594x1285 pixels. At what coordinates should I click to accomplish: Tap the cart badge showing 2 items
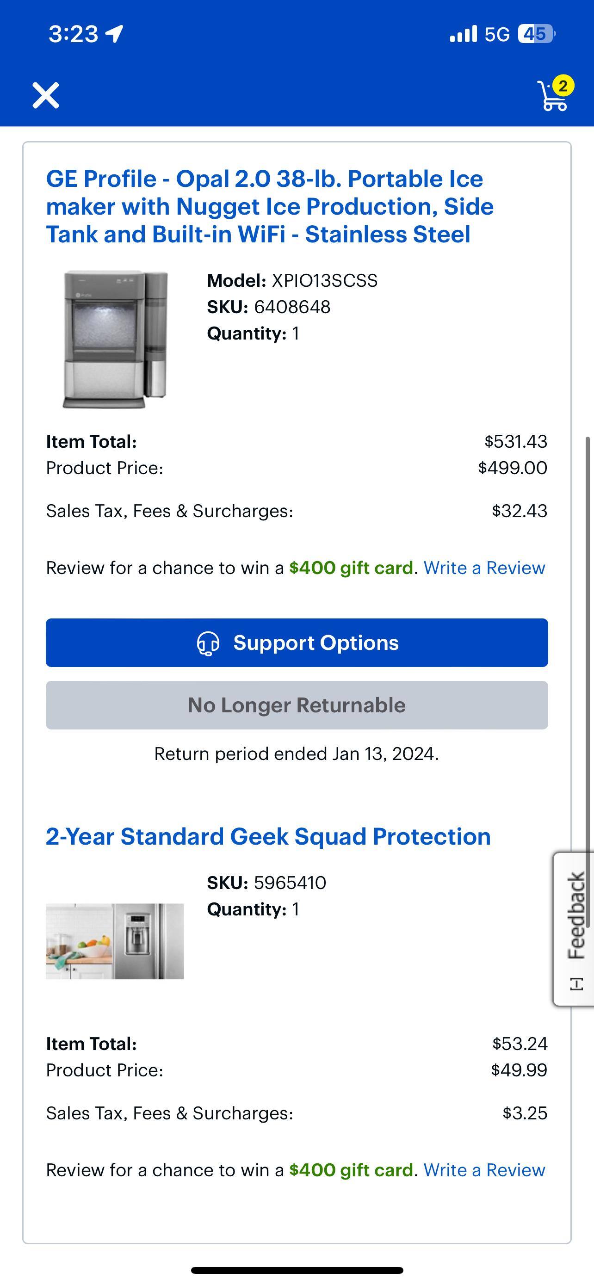pyautogui.click(x=563, y=86)
